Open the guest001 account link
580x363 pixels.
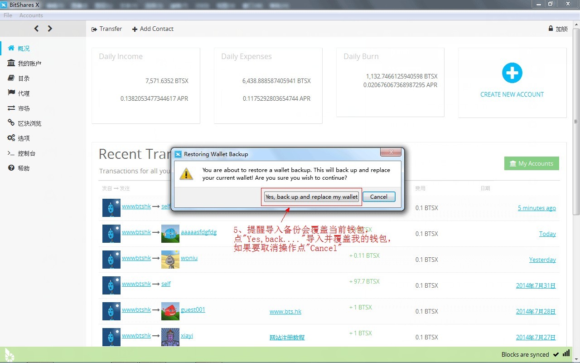point(193,309)
